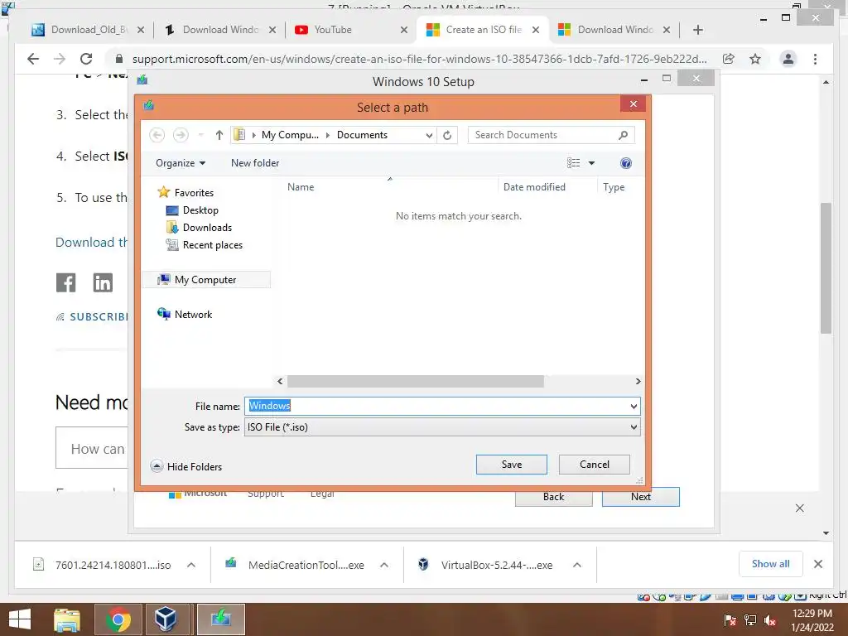Click the SUBSCRIBE RSS link
Viewport: 848px width, 636px height.
92,317
